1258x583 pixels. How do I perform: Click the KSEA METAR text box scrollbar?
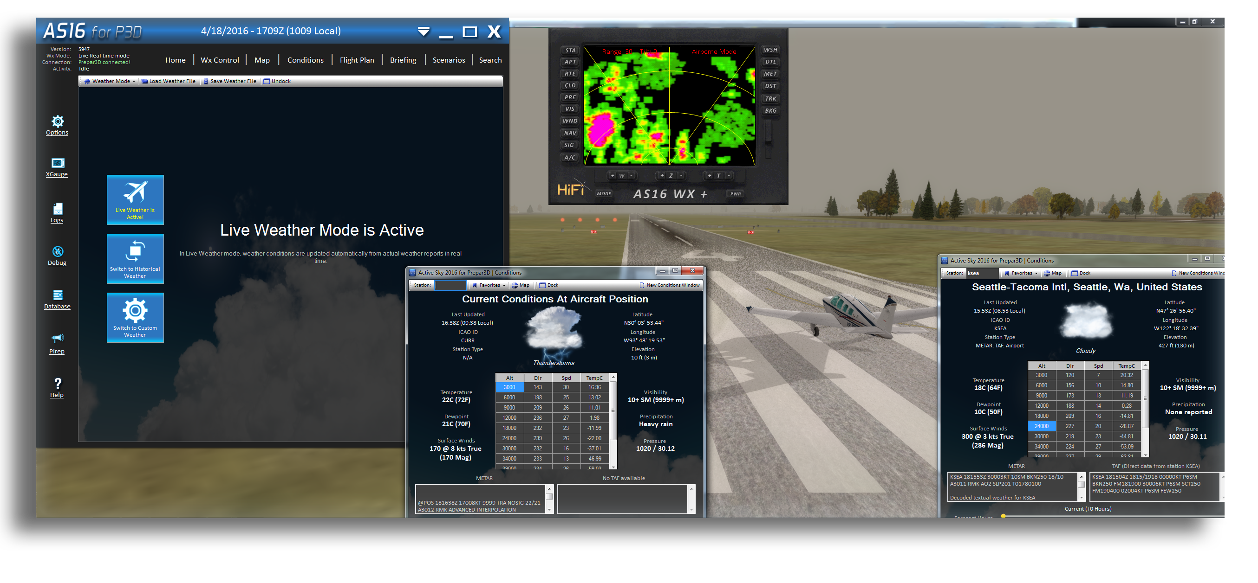click(x=1081, y=487)
